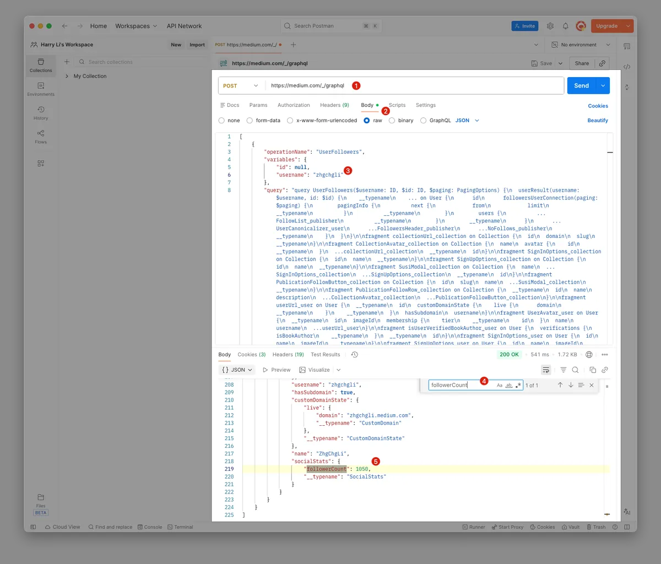Close the followerCount search box

point(592,385)
